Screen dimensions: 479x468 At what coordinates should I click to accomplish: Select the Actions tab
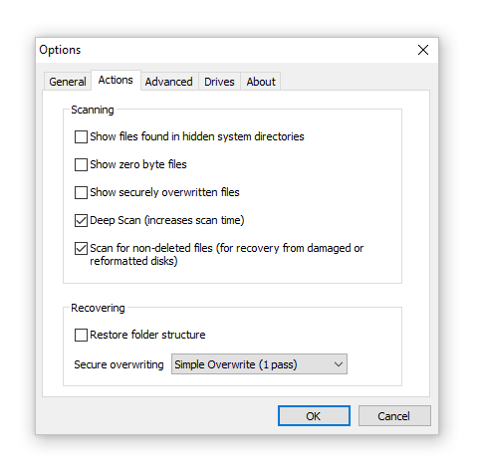click(116, 80)
